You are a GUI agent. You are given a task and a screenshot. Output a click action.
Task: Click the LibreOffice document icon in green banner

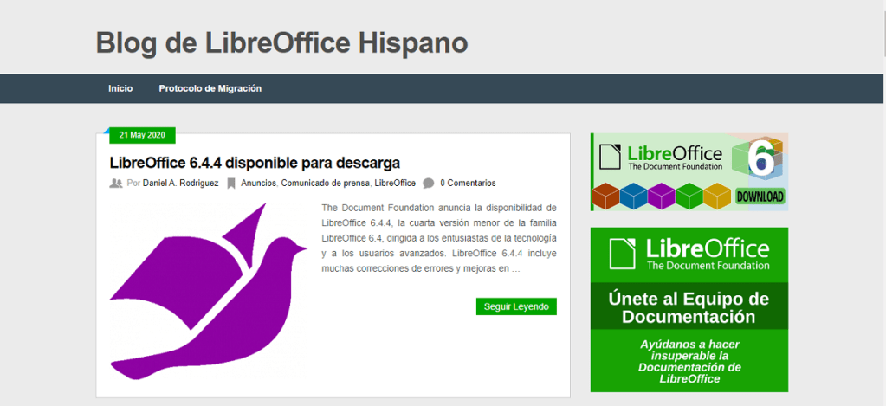pyautogui.click(x=624, y=253)
